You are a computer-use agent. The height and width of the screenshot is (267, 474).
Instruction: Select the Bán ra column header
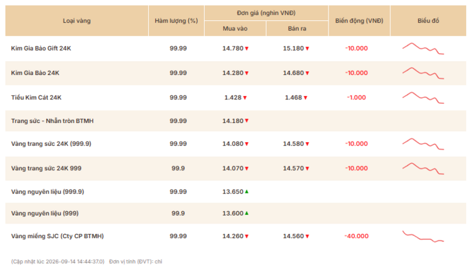click(297, 29)
